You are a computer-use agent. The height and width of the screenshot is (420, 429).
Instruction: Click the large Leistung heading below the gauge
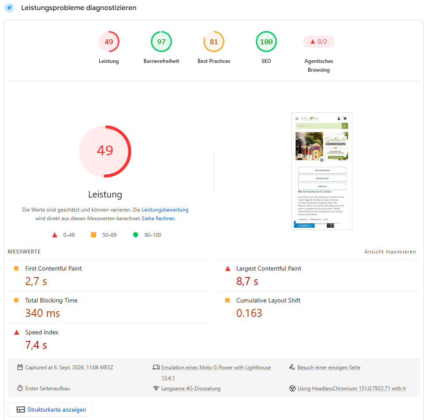[x=105, y=194]
